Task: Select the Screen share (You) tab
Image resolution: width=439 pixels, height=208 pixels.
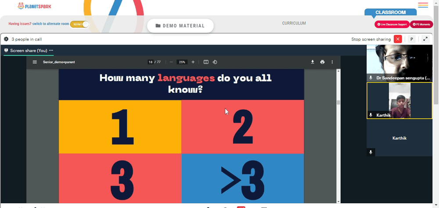Action: pyautogui.click(x=29, y=50)
